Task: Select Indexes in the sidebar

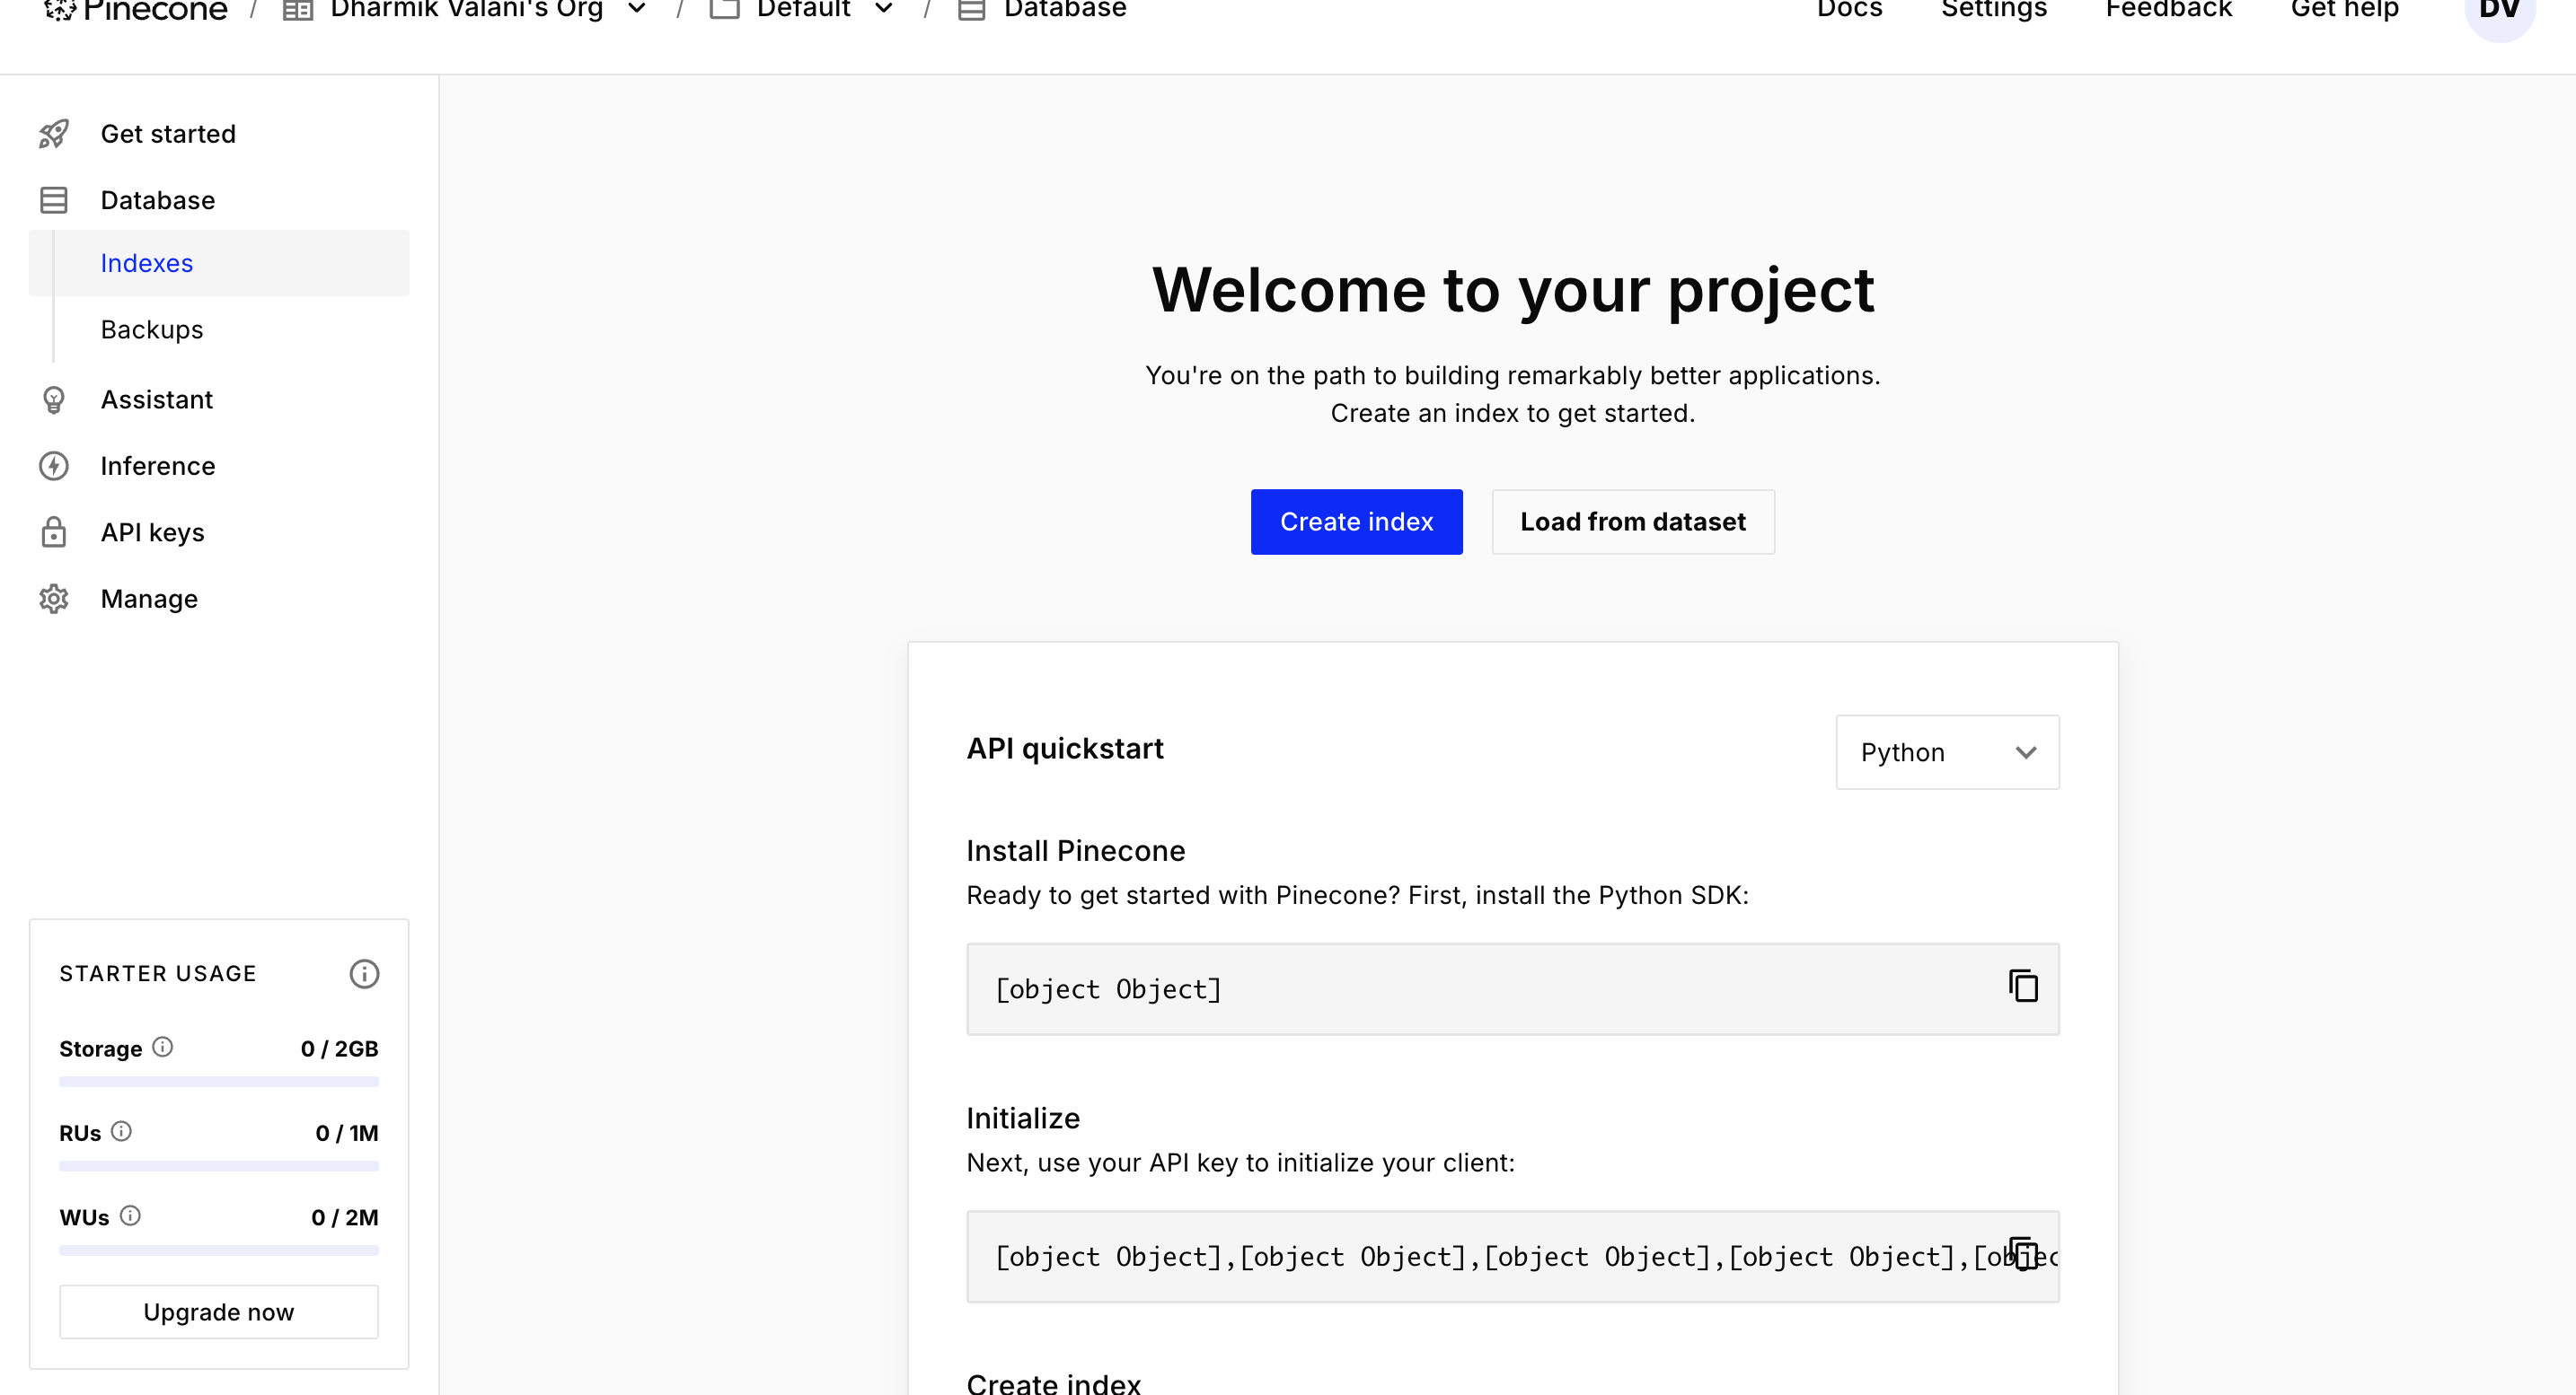Action: [x=219, y=263]
